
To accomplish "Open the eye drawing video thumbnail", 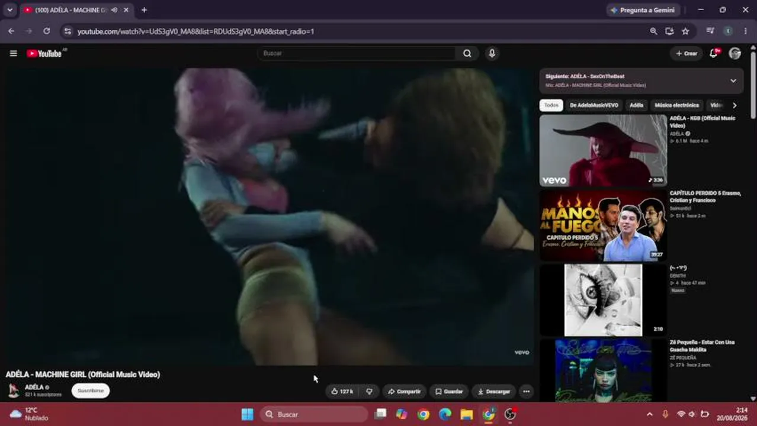I will [x=603, y=300].
